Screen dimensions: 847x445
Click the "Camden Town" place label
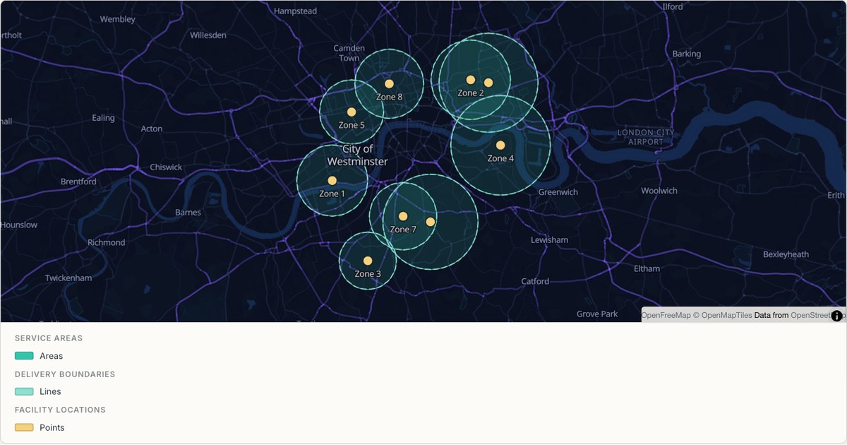(x=349, y=53)
